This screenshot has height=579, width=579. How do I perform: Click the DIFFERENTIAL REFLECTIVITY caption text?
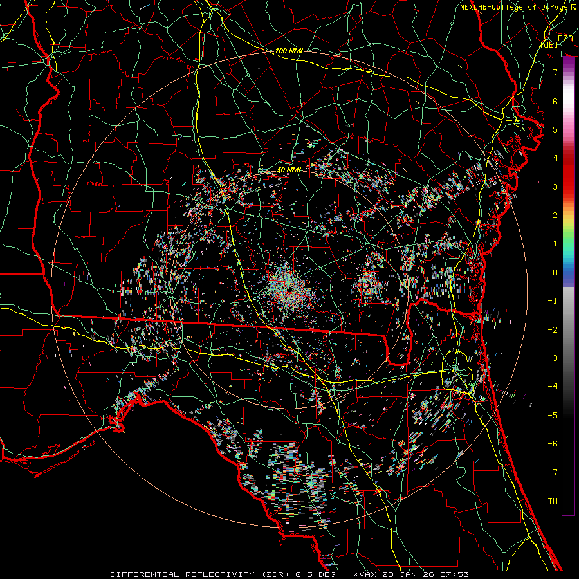[x=183, y=574]
